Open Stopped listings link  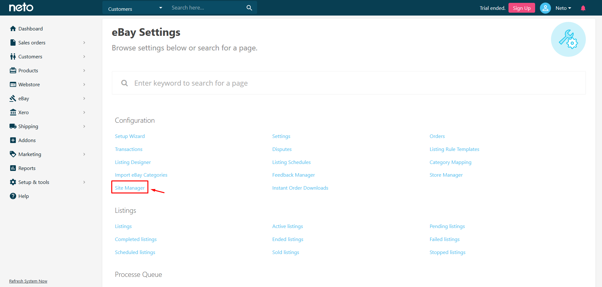click(x=447, y=252)
